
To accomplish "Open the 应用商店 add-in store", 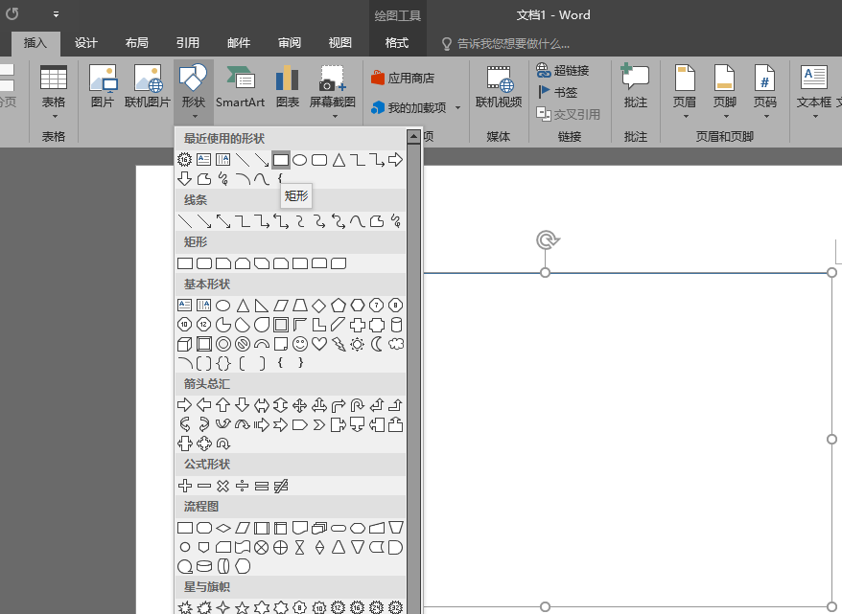I will (x=403, y=79).
